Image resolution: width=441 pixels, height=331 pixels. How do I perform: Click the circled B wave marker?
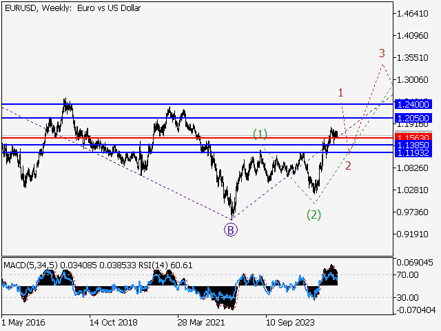(x=230, y=230)
